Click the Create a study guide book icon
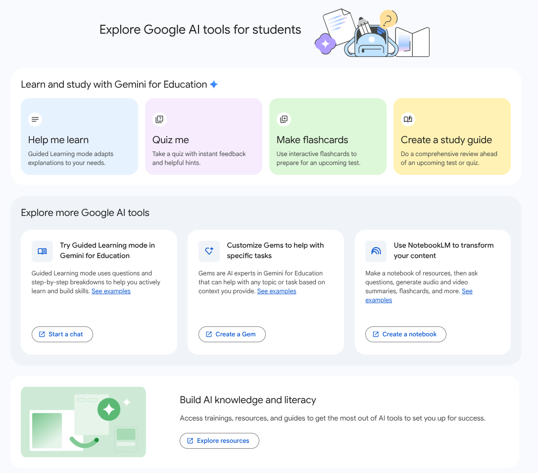538x473 pixels. tap(408, 119)
